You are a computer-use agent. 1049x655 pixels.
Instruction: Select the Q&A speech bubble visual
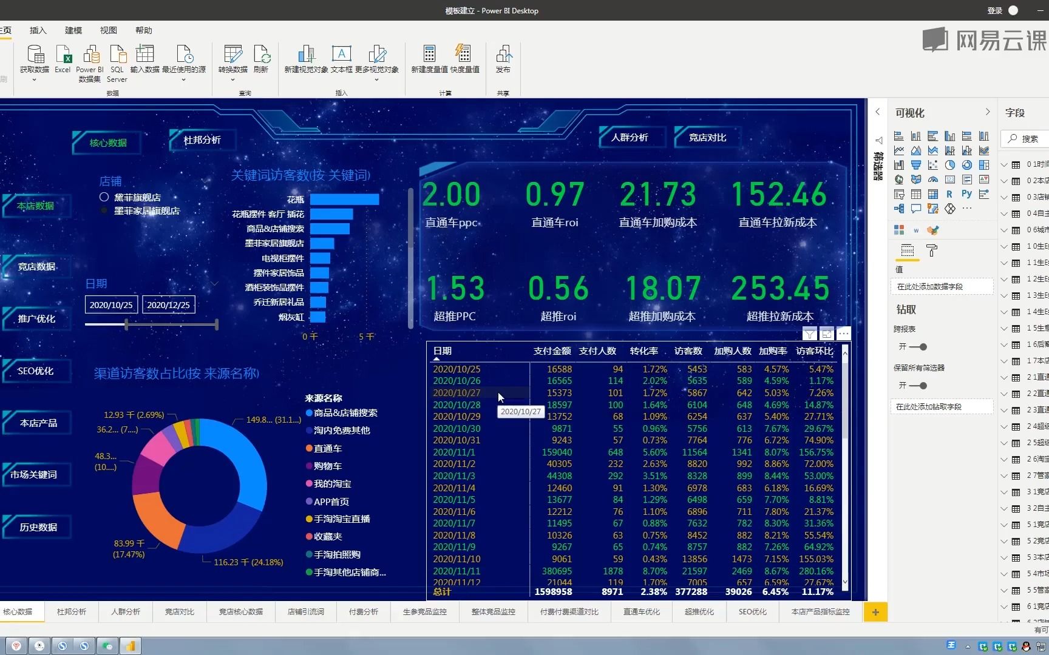(x=916, y=209)
